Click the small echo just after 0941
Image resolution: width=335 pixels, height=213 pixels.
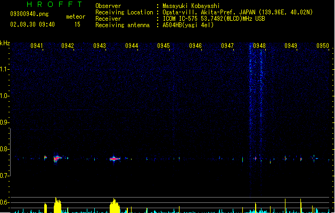pyautogui.click(x=45, y=158)
